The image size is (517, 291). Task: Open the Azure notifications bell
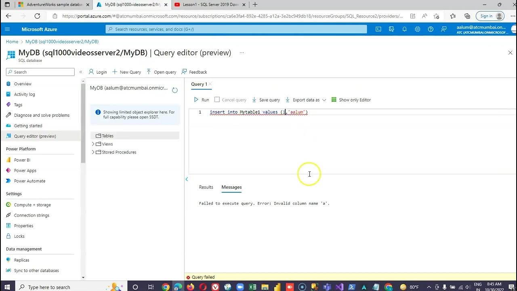click(x=404, y=29)
